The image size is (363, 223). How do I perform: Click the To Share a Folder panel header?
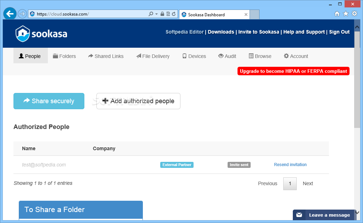tap(81, 210)
